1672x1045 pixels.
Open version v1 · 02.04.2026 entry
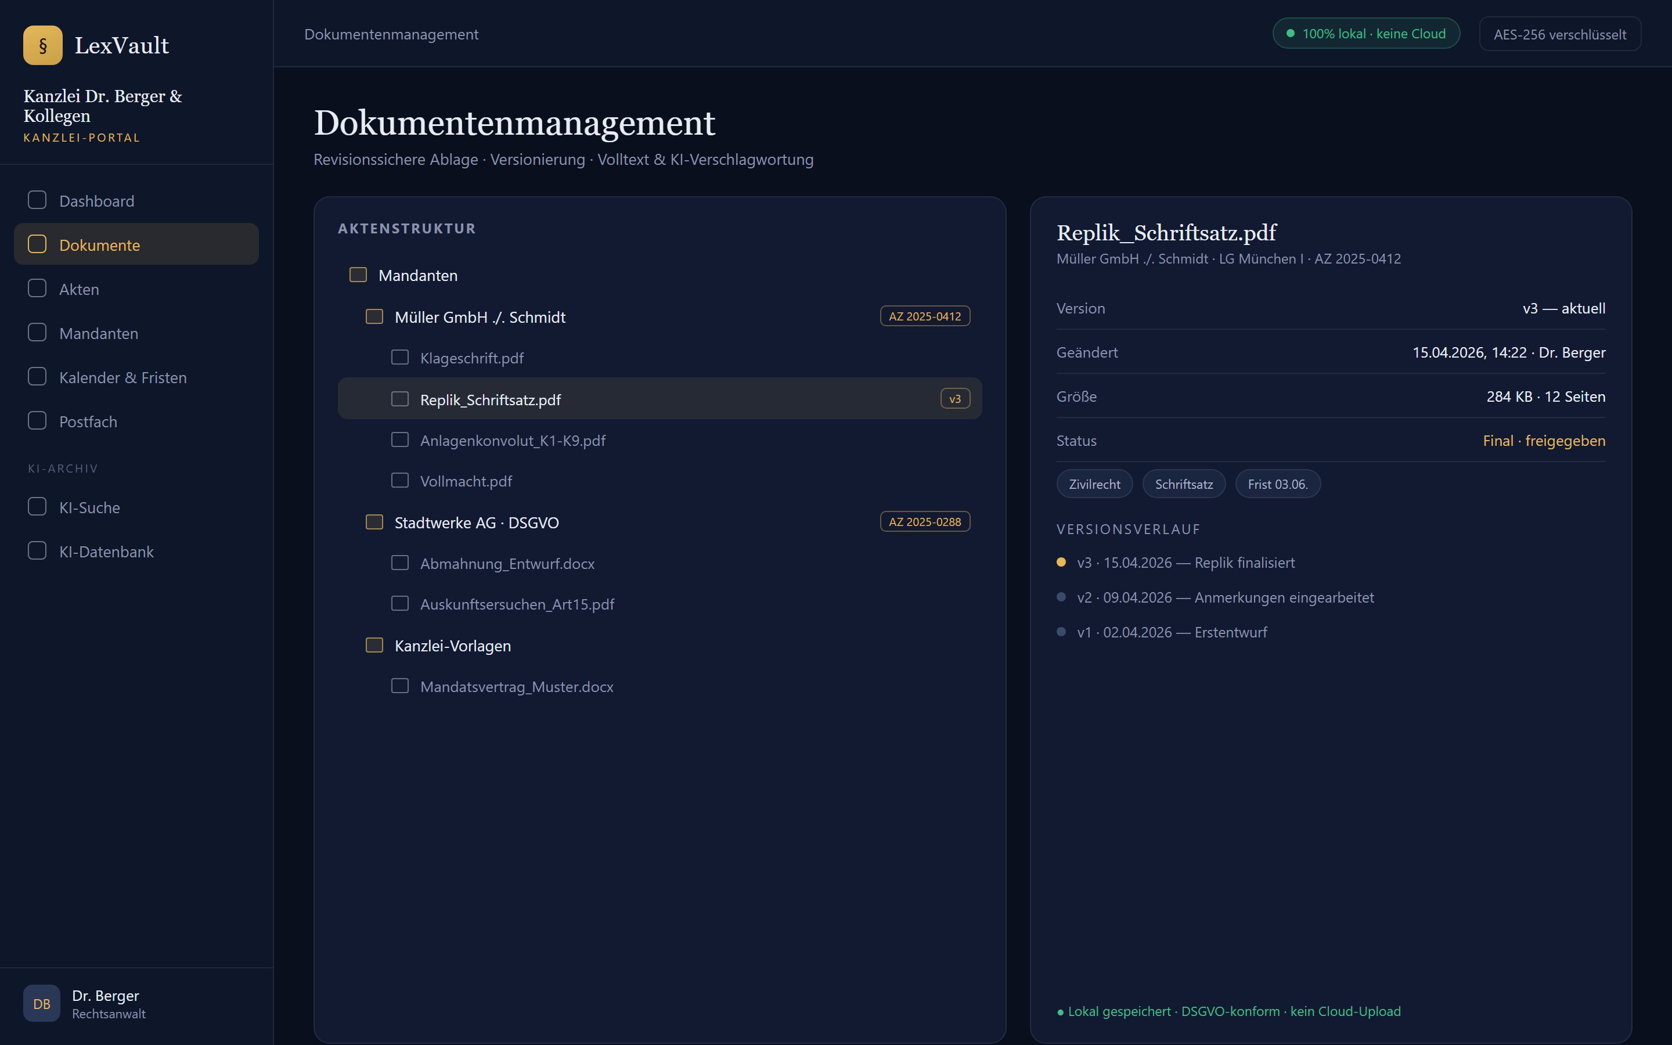pos(1162,632)
